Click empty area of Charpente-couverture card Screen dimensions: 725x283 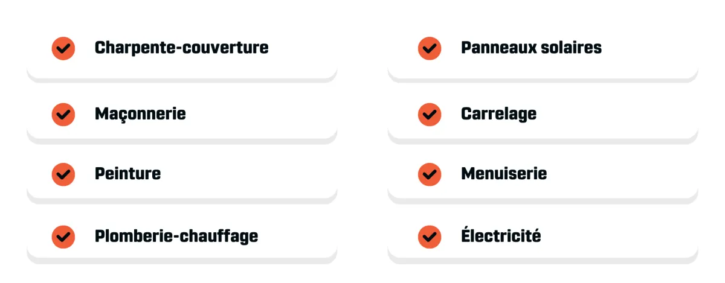302,48
